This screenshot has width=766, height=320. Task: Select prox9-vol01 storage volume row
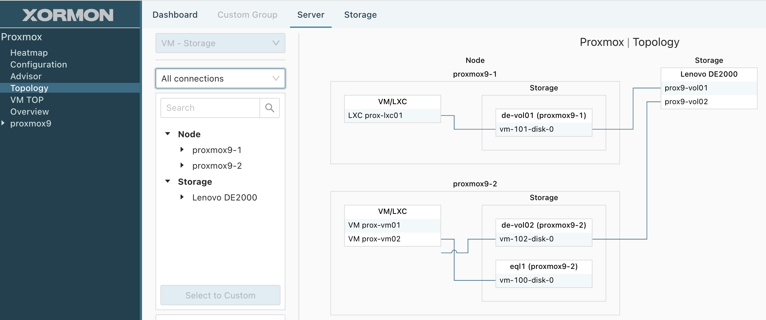tap(709, 88)
